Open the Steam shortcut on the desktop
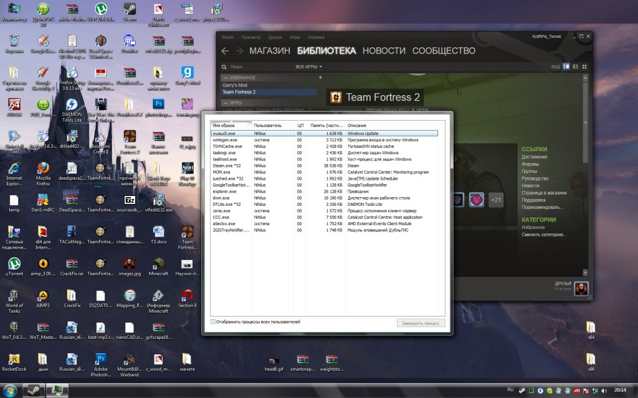The image size is (638, 398). 130,11
